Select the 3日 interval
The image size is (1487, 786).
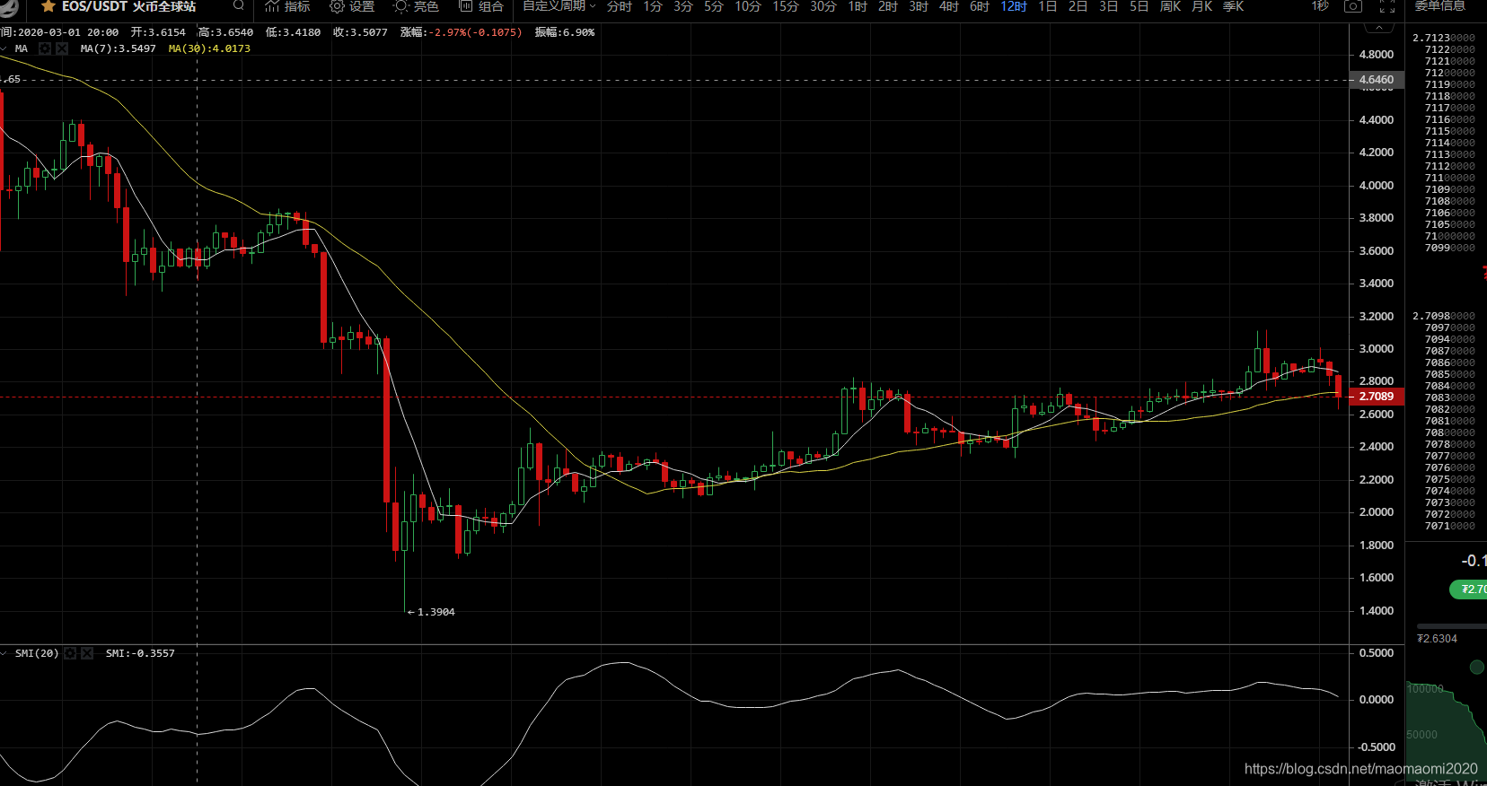pyautogui.click(x=1109, y=6)
